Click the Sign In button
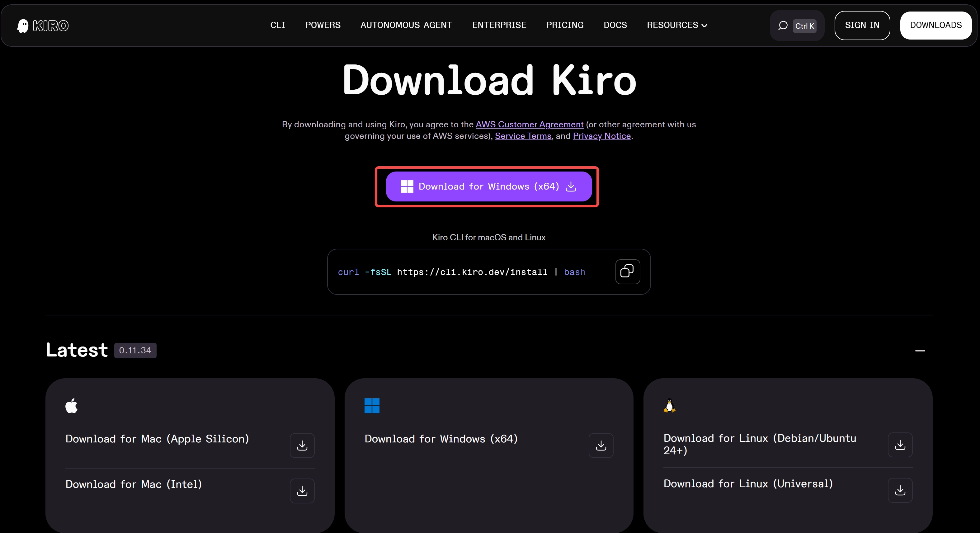980x533 pixels. tap(862, 26)
